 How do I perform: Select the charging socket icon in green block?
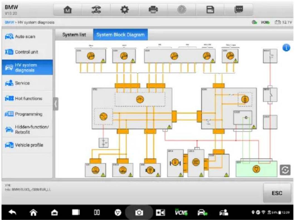click(256, 169)
